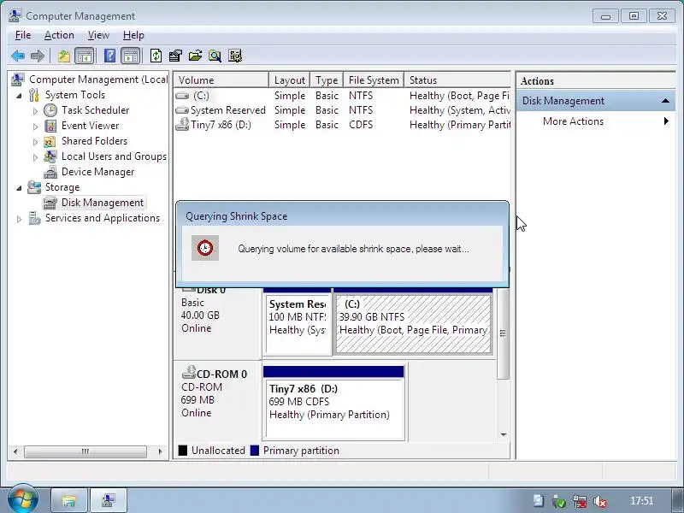Click the CD-ROM 0 drive icon
This screenshot has height=513, width=684.
click(x=189, y=373)
